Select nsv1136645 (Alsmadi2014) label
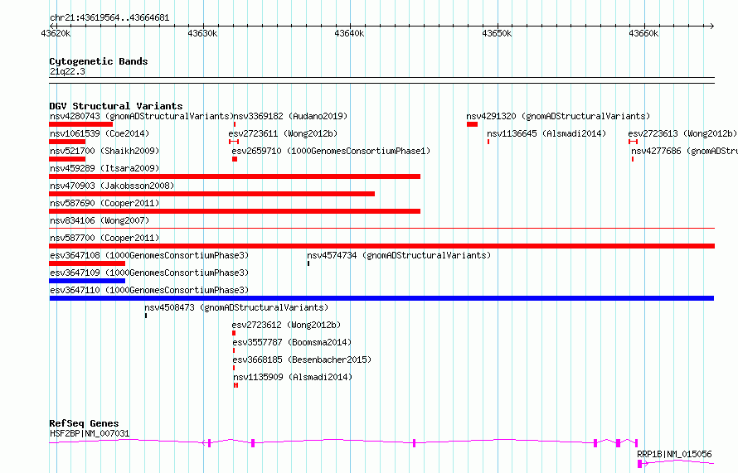The width and height of the screenshot is (738, 473). (x=546, y=133)
